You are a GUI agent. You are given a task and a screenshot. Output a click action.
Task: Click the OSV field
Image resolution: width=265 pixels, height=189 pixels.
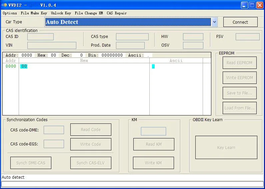point(193,45)
